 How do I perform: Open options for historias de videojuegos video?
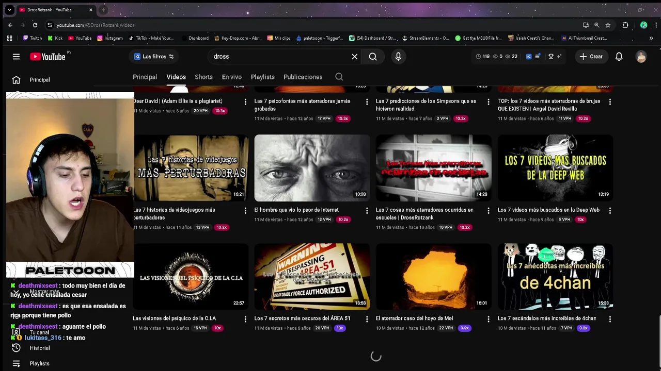(245, 211)
